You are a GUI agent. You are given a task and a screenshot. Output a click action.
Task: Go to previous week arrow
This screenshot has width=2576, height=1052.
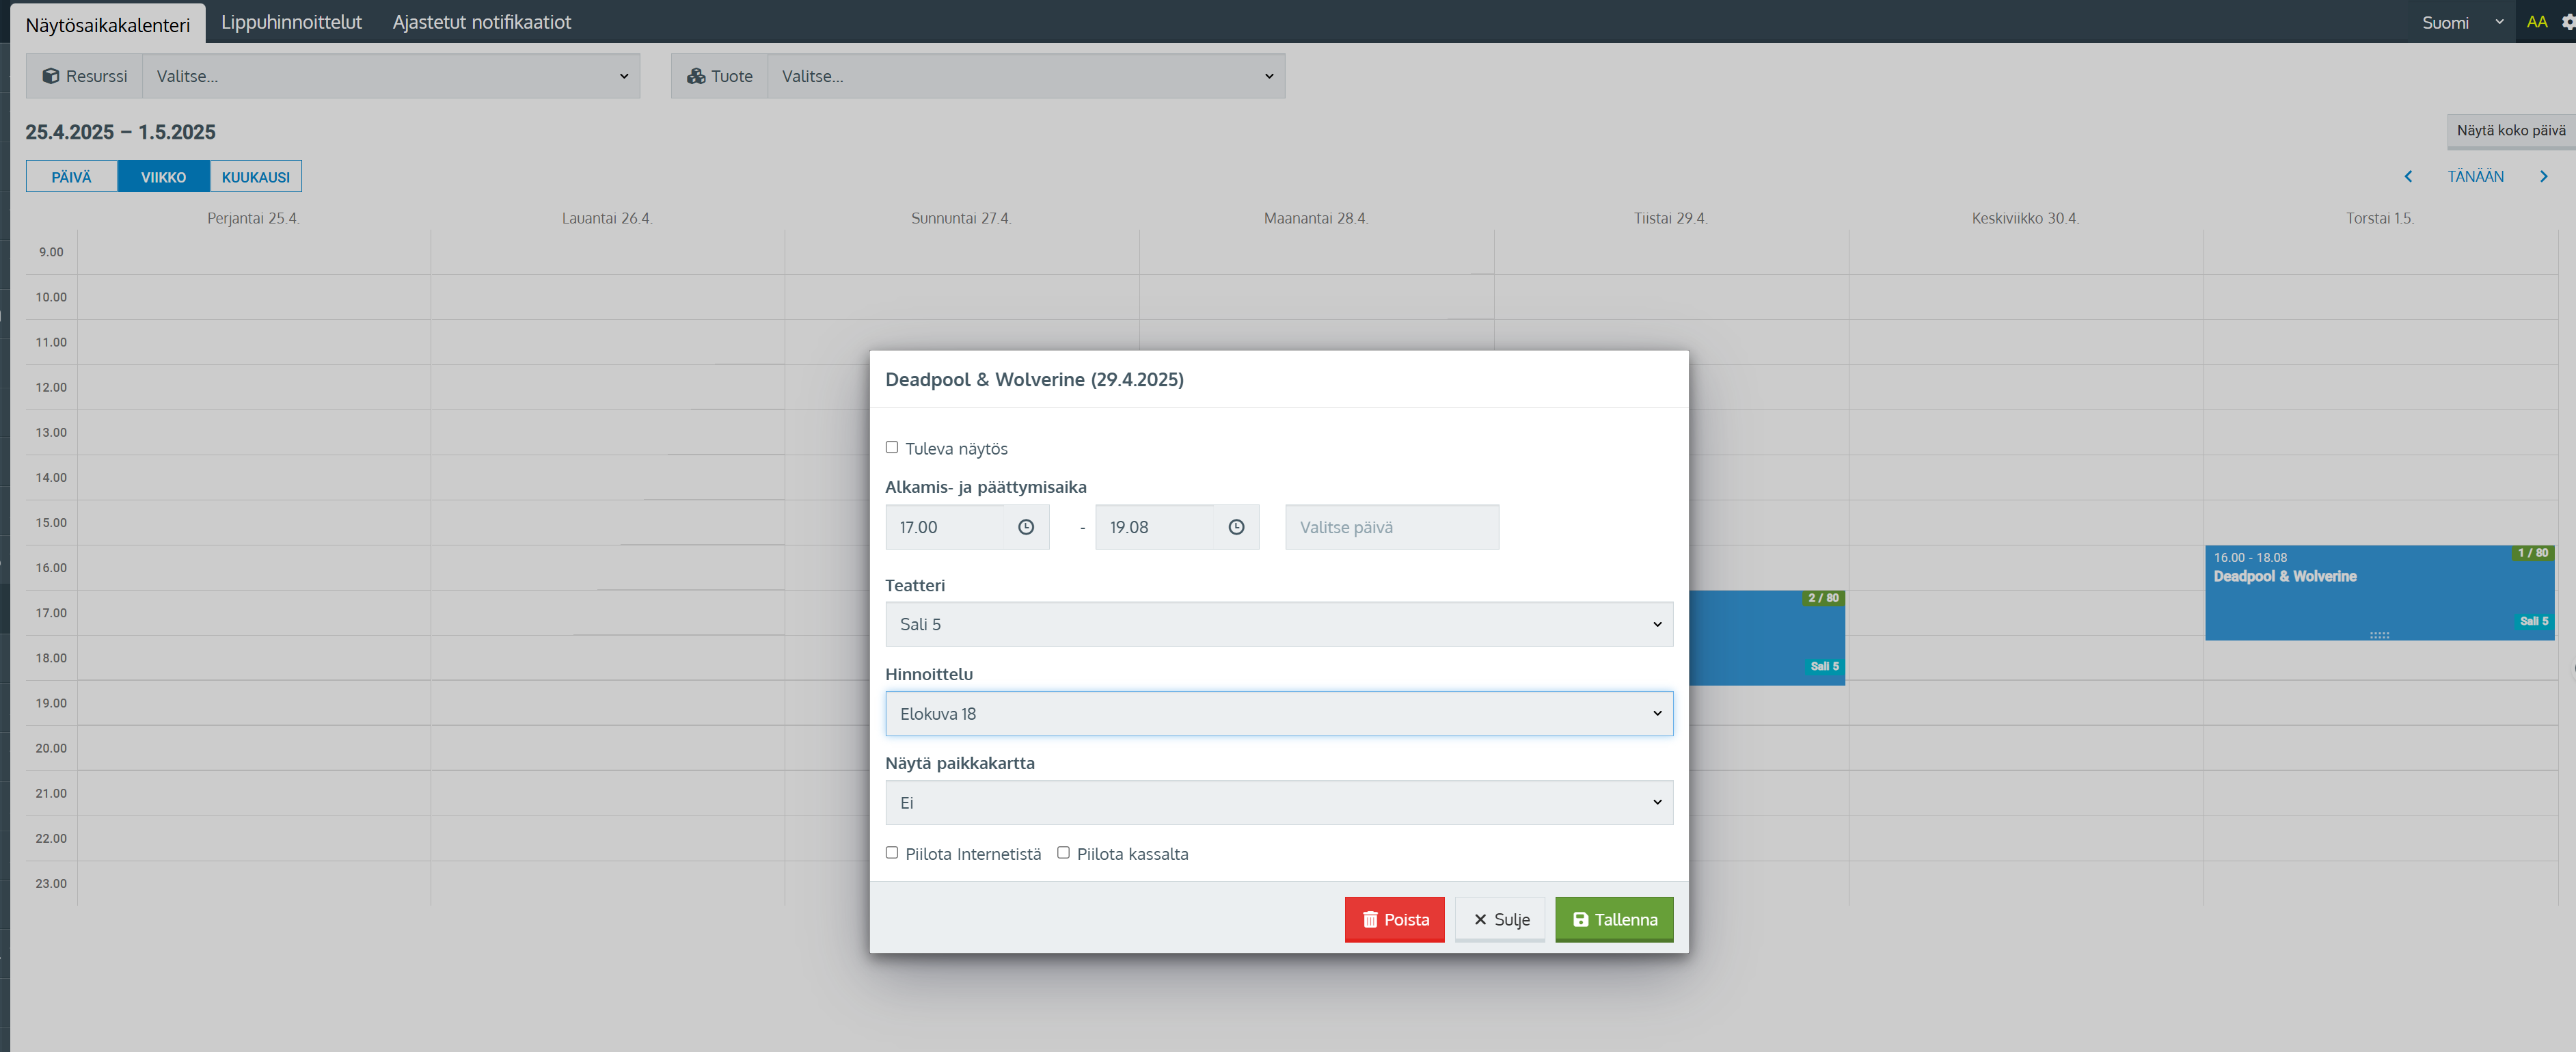(2407, 177)
